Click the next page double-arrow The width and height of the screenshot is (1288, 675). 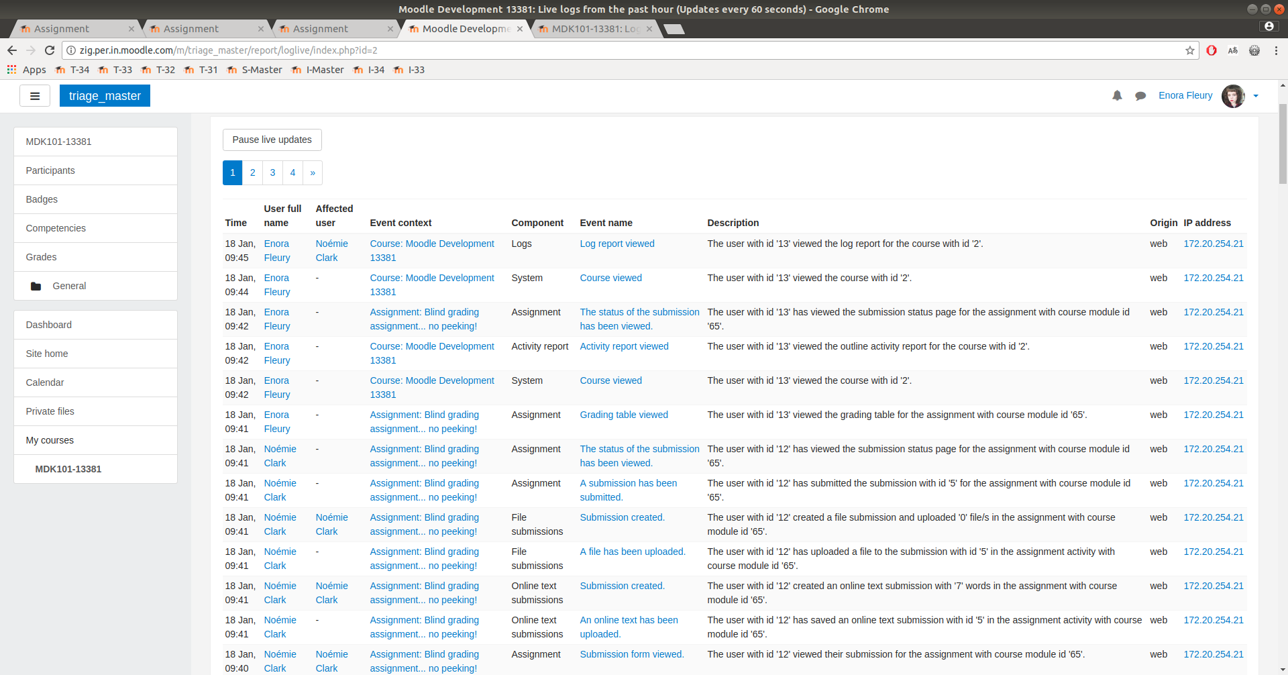pyautogui.click(x=313, y=172)
